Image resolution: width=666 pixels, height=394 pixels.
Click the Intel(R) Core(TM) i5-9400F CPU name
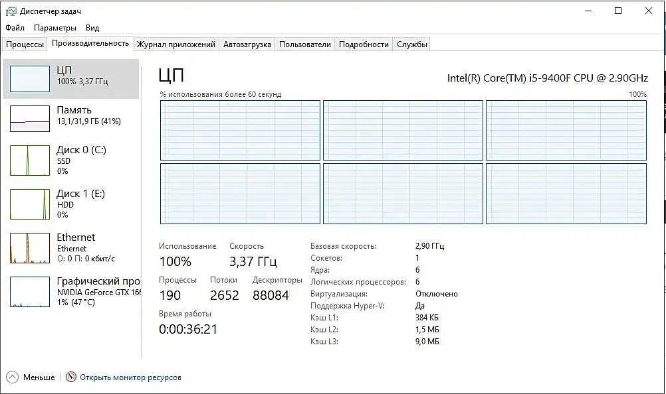[x=548, y=78]
